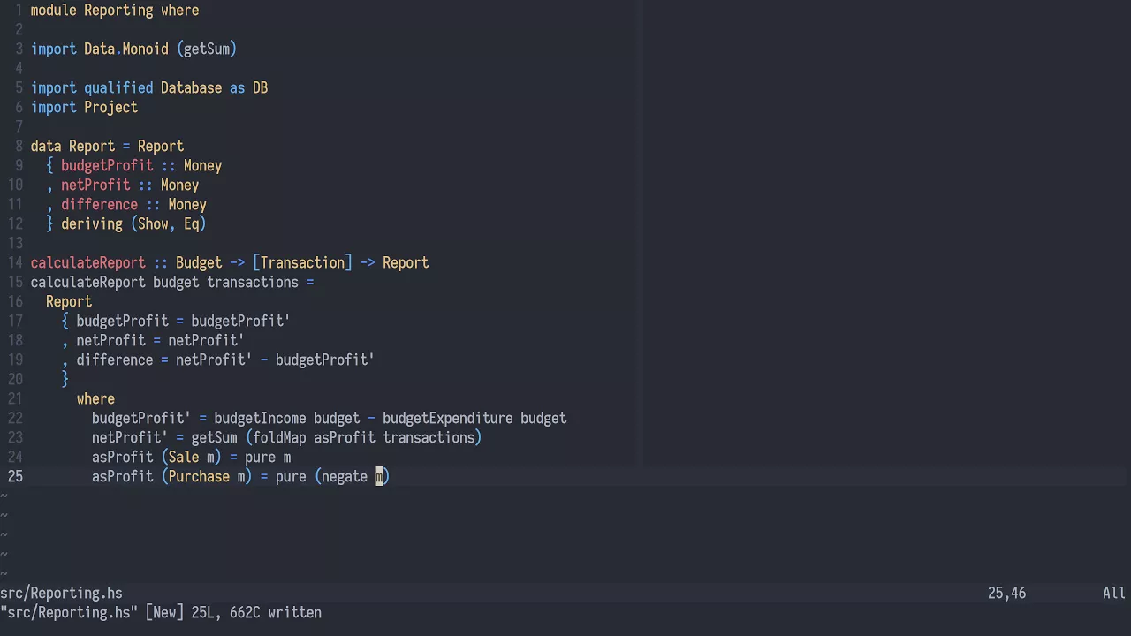1131x636 pixels.
Task: Click 'budgetIncome' on line 22
Action: pyautogui.click(x=260, y=419)
